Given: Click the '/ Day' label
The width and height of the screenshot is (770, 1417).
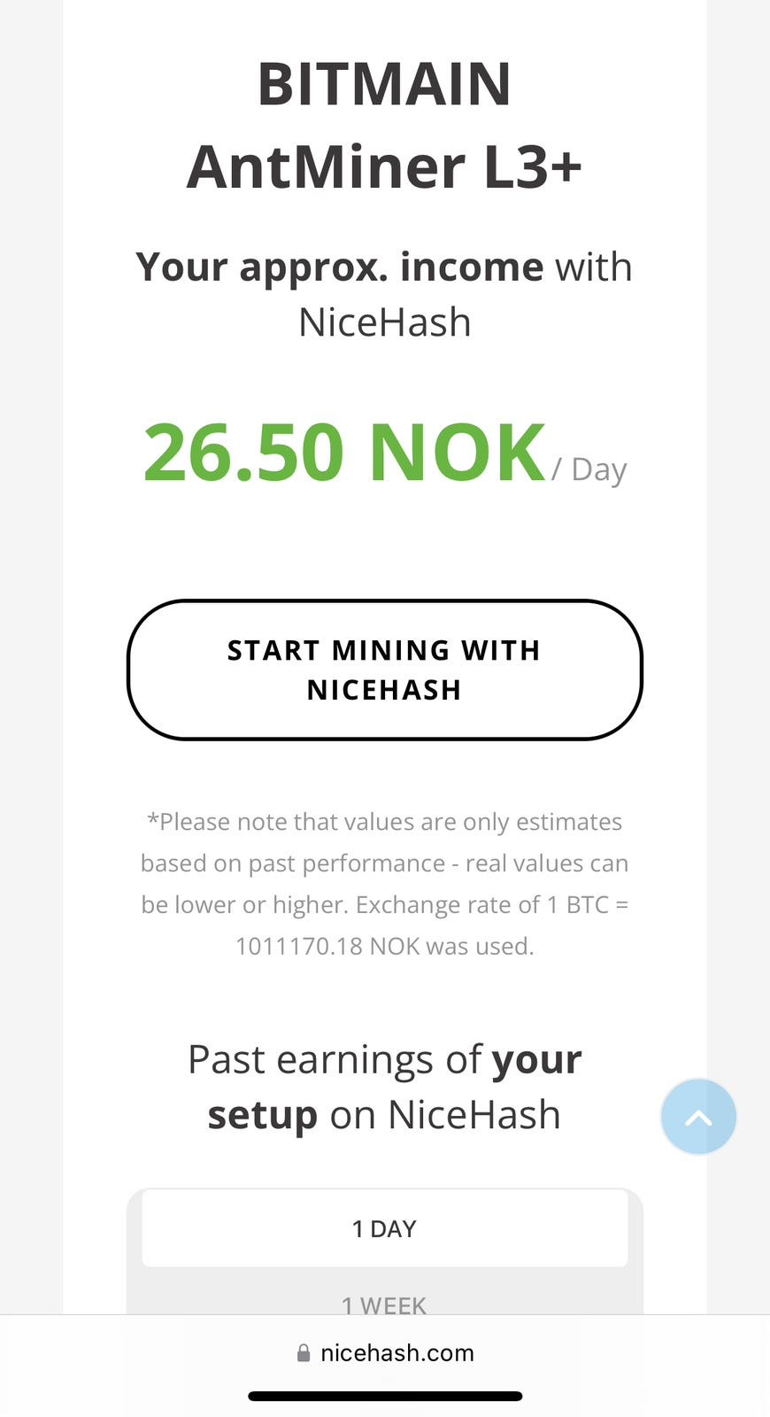Looking at the screenshot, I should [x=589, y=468].
